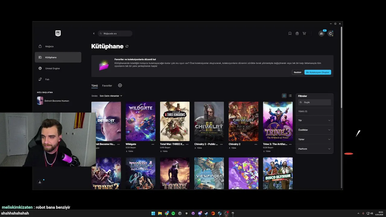Expand the Tür filter section
This screenshot has height=217, width=386.
(314, 121)
